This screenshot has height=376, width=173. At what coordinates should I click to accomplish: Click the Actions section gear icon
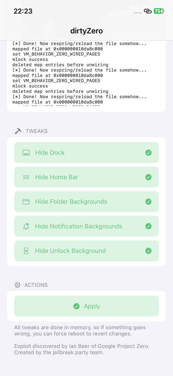17,285
